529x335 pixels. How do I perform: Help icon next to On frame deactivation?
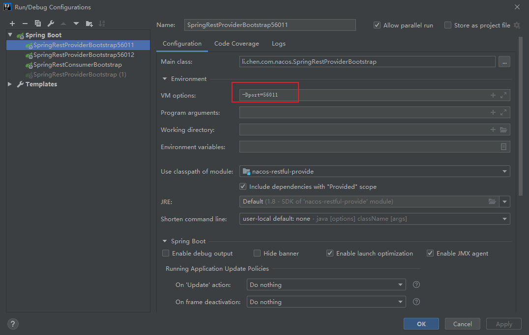416,302
